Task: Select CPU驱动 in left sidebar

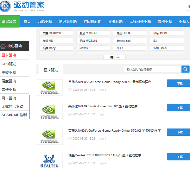Action: pyautogui.click(x=9, y=64)
